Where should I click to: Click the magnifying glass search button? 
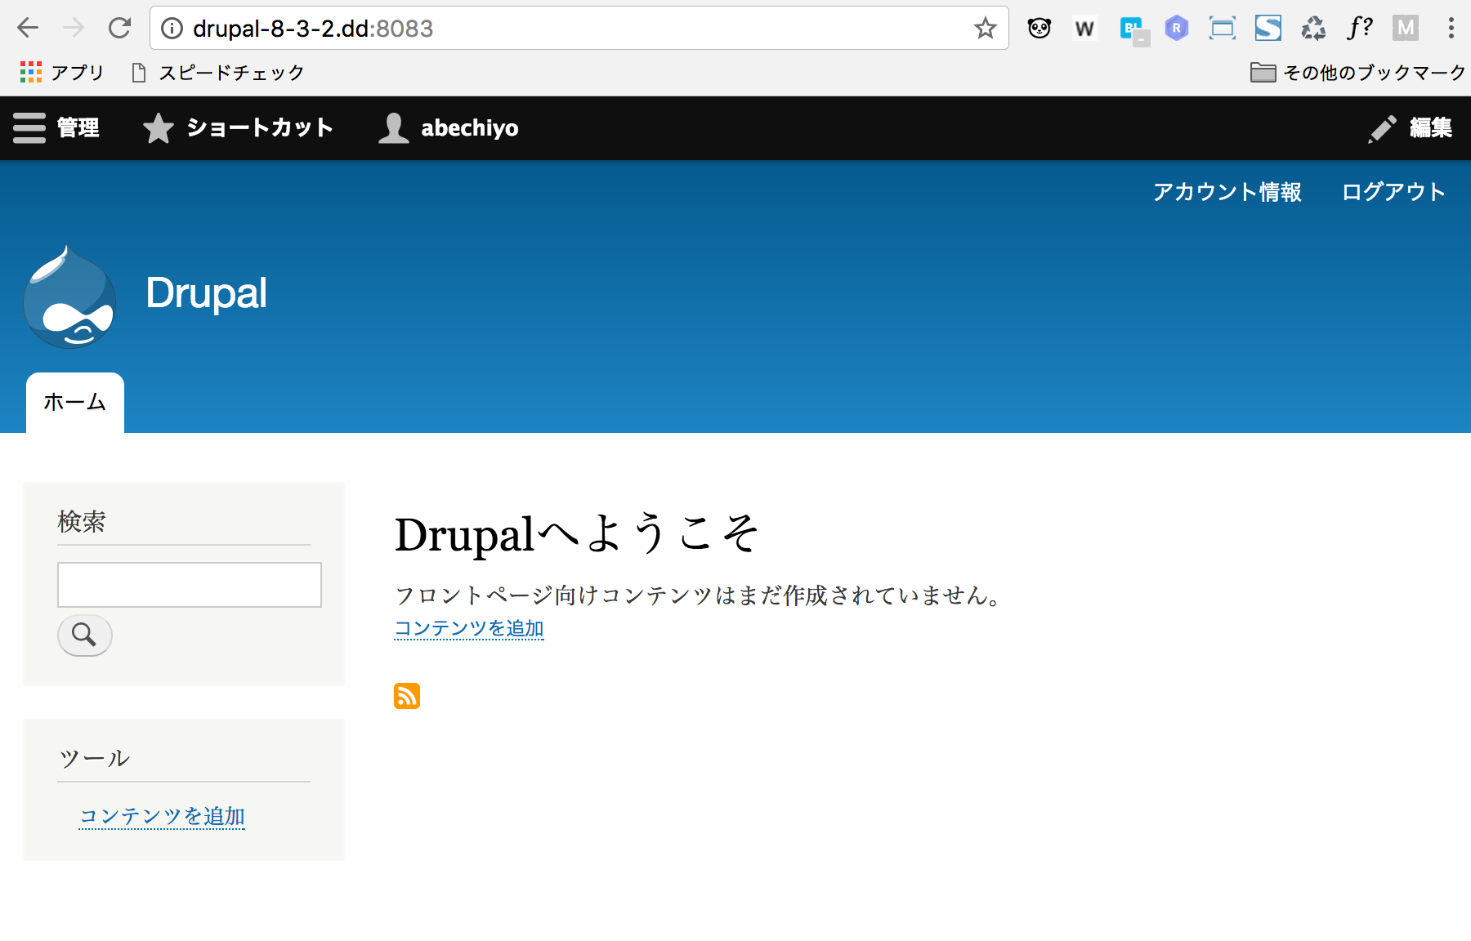click(x=84, y=635)
